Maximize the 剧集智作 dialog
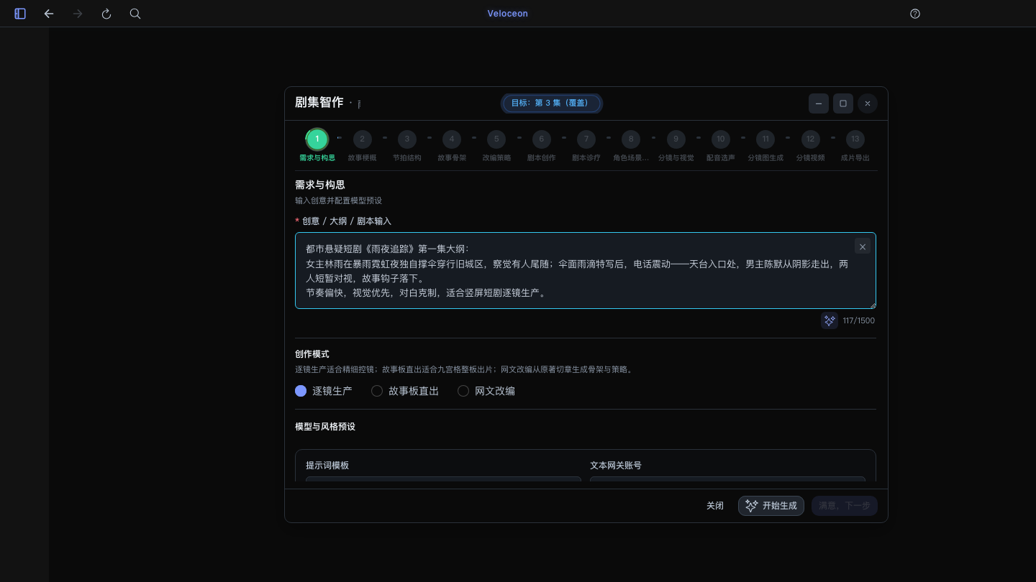The width and height of the screenshot is (1036, 582). [x=843, y=103]
